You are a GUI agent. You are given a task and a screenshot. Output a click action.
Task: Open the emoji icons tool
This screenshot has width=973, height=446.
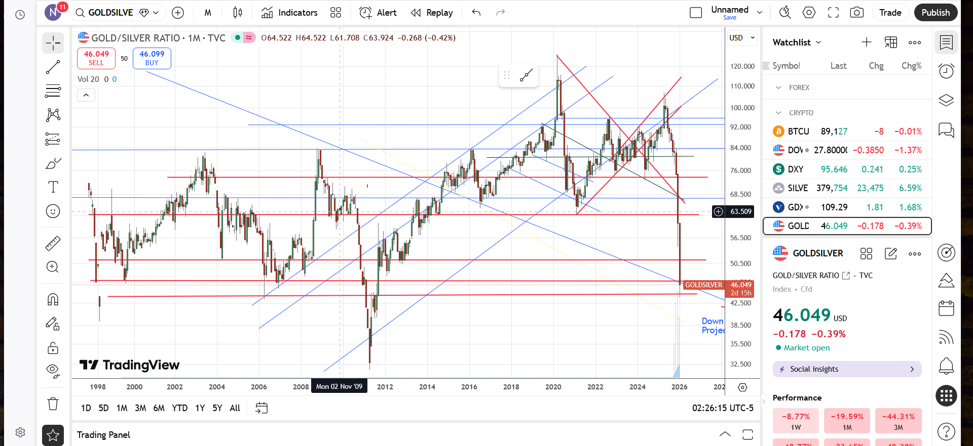[x=53, y=211]
